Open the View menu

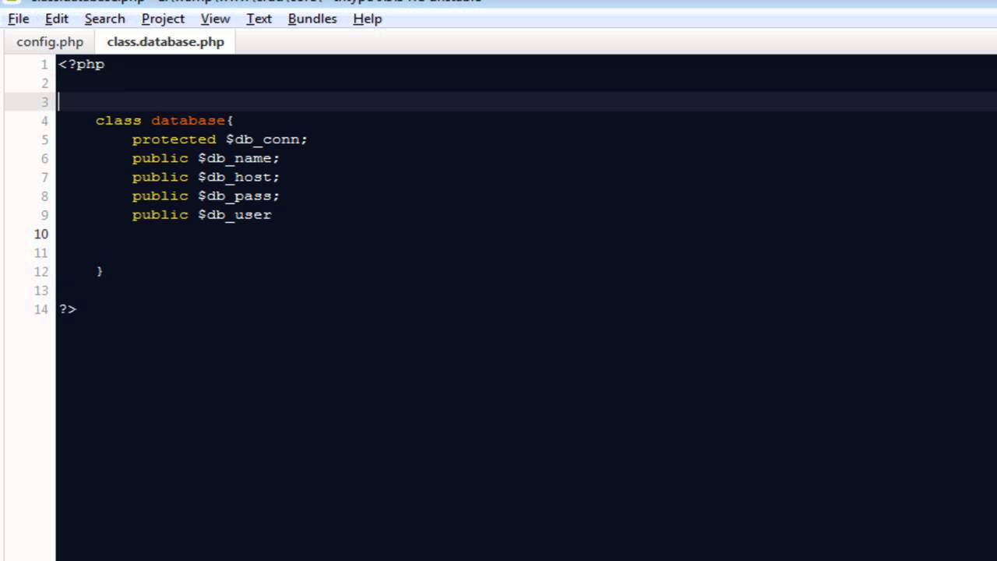tap(215, 19)
